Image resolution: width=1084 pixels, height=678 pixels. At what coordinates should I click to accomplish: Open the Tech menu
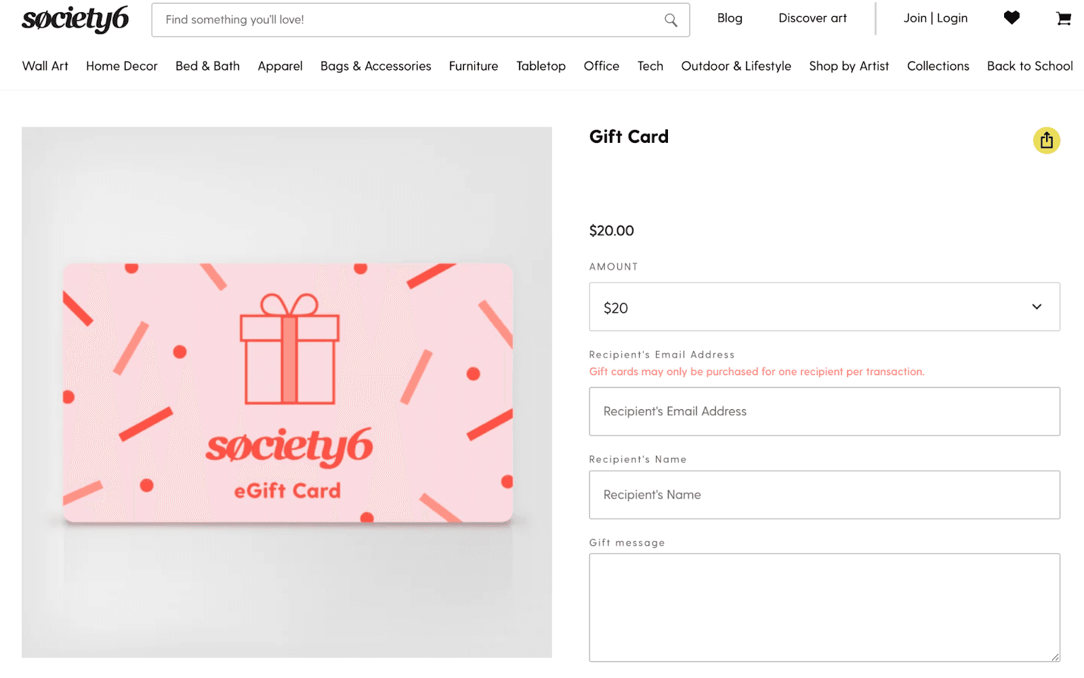(x=650, y=66)
